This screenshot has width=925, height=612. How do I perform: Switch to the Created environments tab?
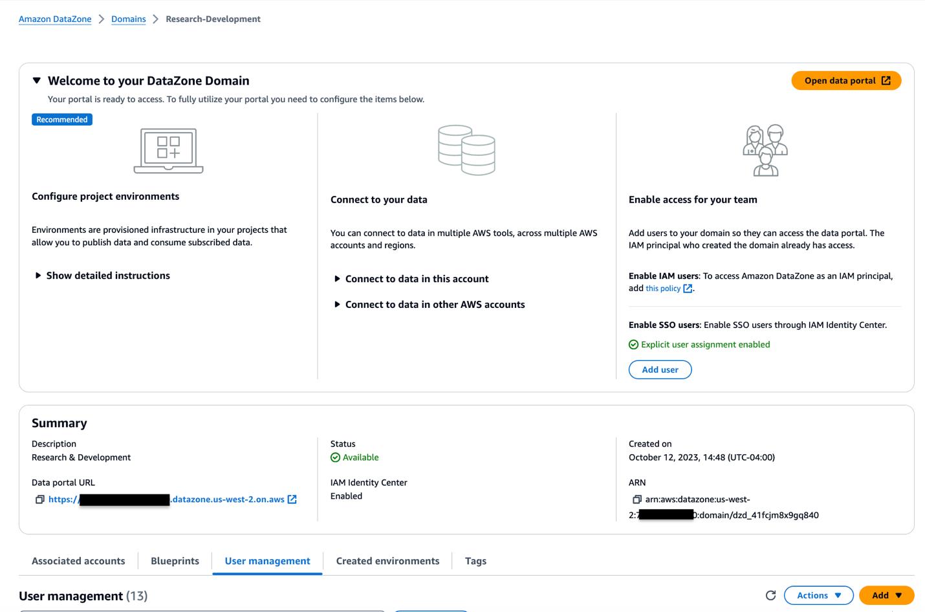(387, 561)
